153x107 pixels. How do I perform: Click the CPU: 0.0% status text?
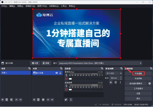tap(128, 105)
